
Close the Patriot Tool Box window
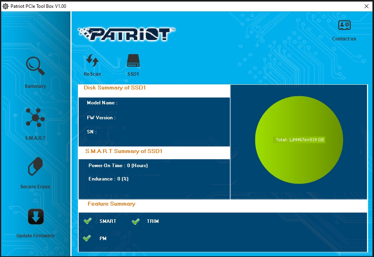click(367, 6)
